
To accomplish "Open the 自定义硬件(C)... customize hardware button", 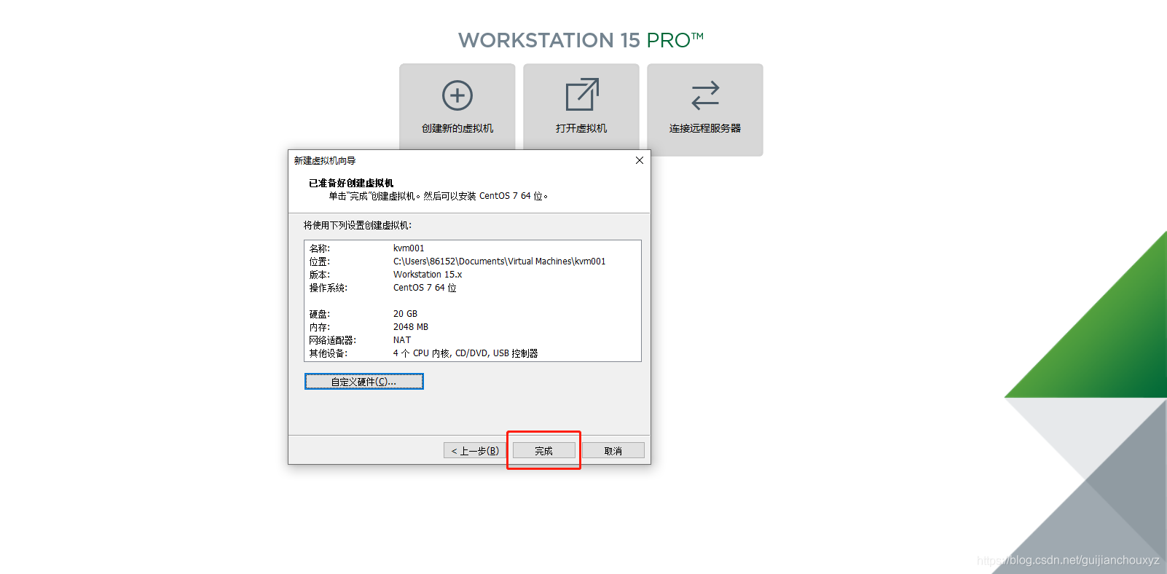I will click(x=364, y=382).
